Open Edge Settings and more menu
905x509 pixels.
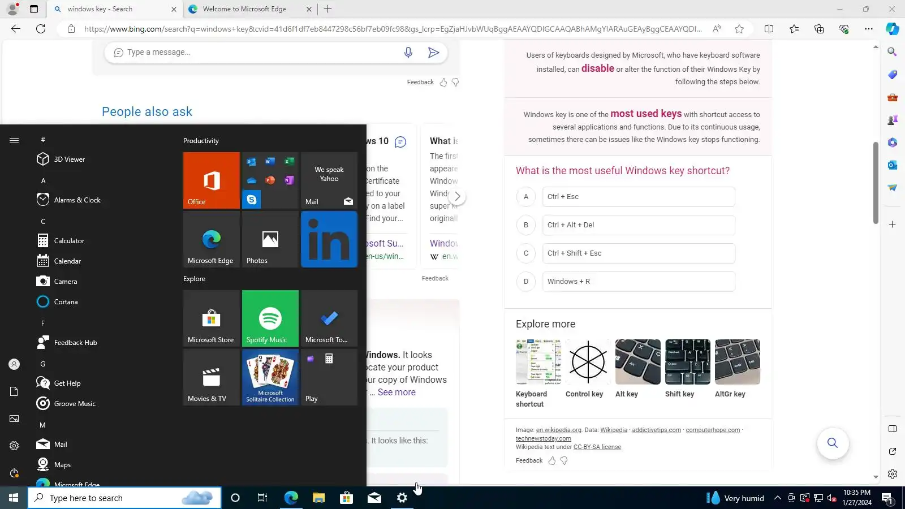pyautogui.click(x=869, y=29)
